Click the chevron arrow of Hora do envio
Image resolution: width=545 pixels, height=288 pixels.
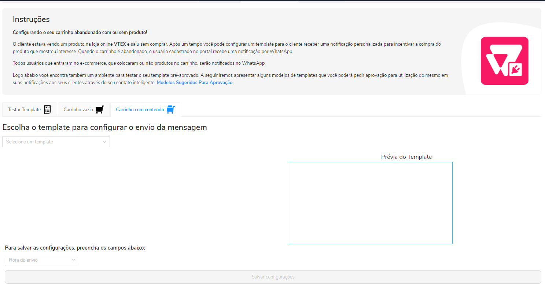[x=74, y=260]
